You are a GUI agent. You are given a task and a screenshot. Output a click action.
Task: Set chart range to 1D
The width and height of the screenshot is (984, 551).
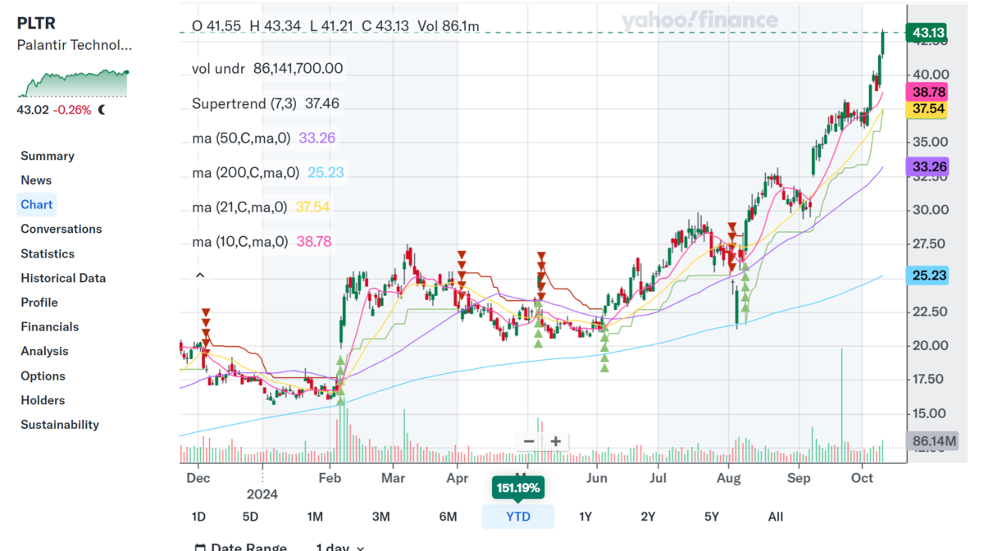(x=198, y=517)
